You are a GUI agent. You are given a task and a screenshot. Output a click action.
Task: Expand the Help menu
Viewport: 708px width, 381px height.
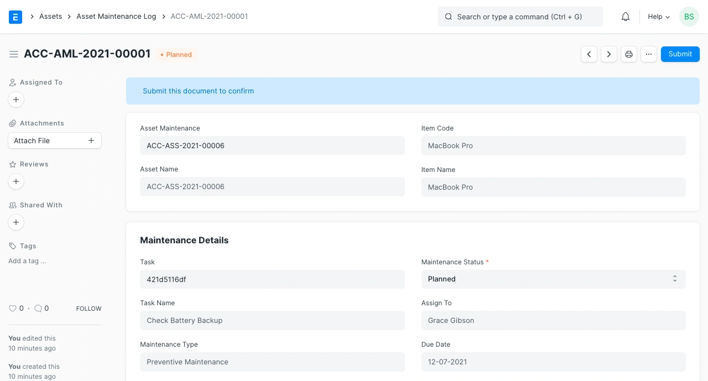(659, 17)
